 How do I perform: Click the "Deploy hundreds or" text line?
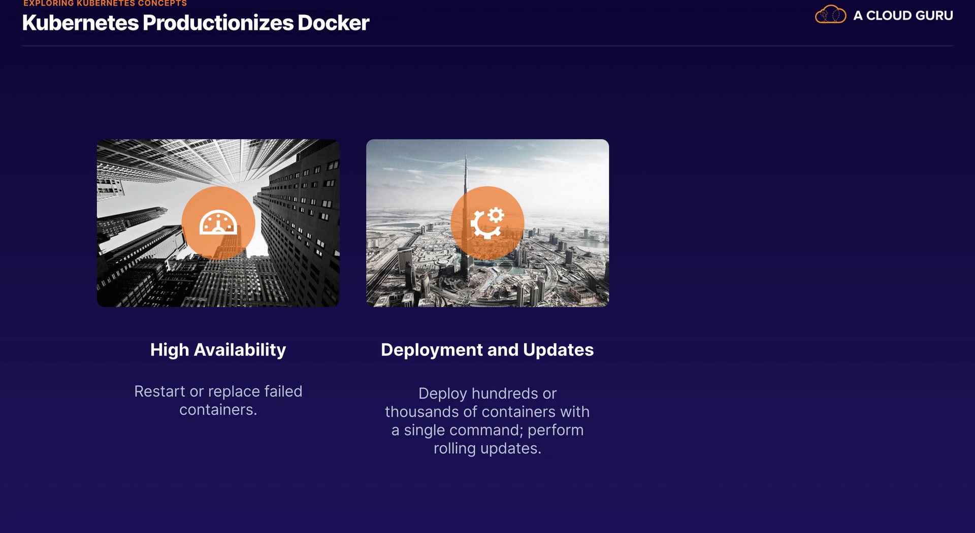tap(487, 393)
